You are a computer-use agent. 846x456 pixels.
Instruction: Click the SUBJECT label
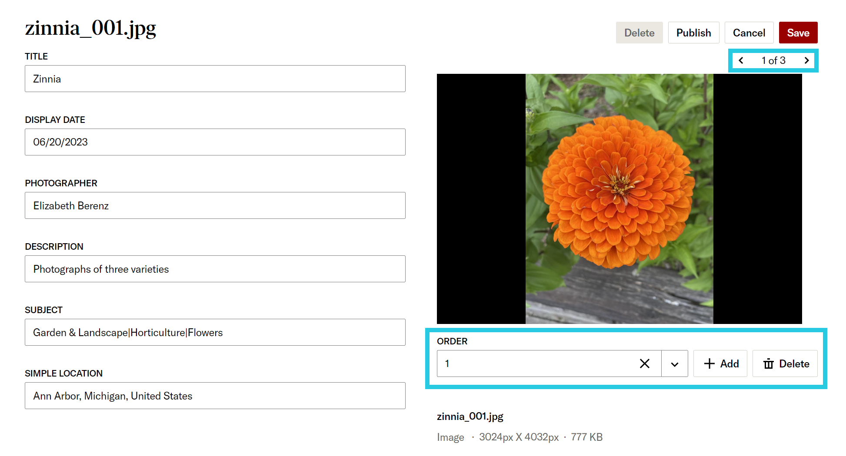pos(43,310)
